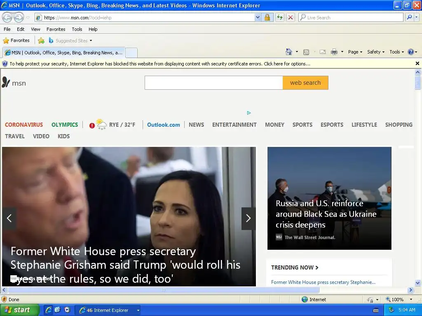Open the Help menu
The width and height of the screenshot is (422, 316).
[93, 29]
